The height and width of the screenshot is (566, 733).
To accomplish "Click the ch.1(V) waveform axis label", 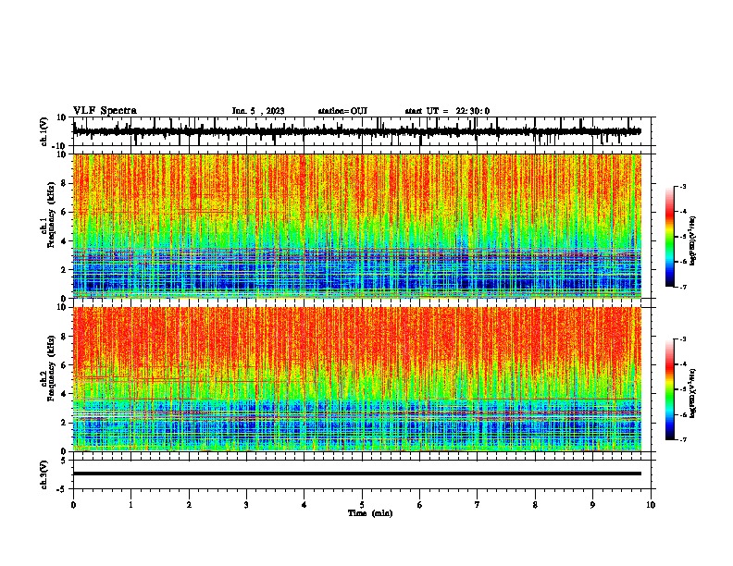I will [x=44, y=131].
